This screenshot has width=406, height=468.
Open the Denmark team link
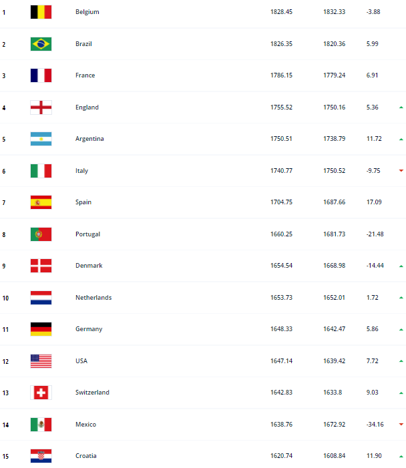89,266
